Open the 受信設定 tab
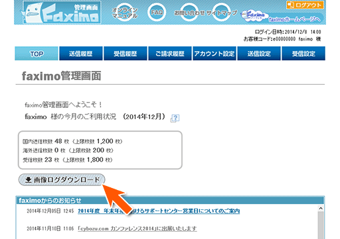 click(303, 54)
